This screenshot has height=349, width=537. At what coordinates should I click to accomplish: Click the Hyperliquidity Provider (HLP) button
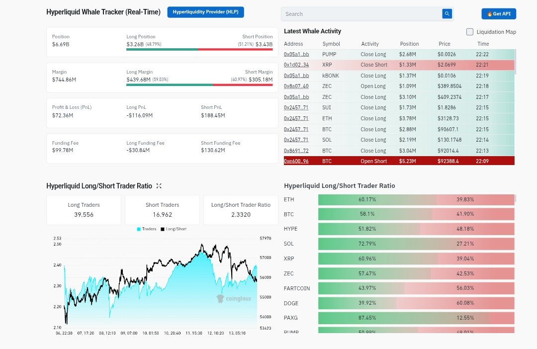click(205, 12)
